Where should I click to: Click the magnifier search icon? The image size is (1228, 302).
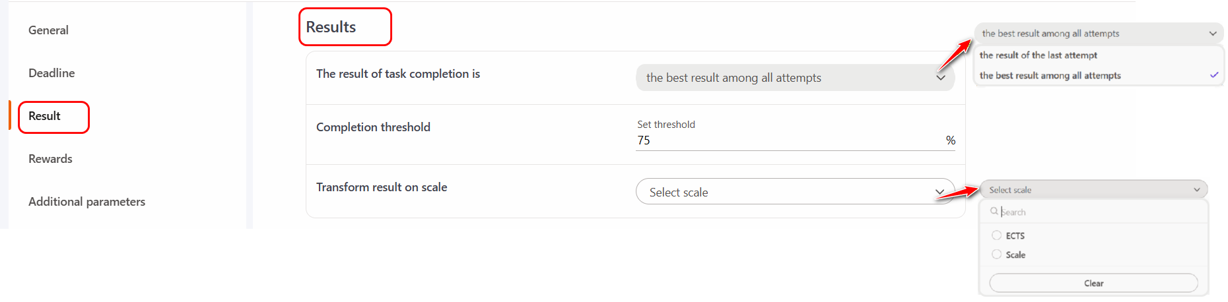click(x=994, y=212)
